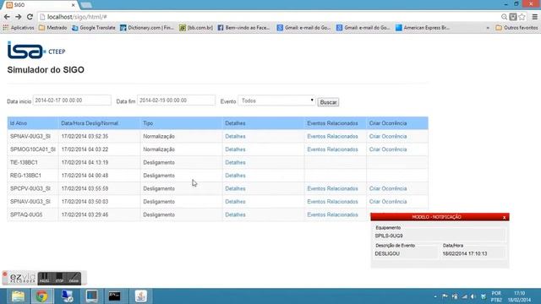The width and height of the screenshot is (541, 304).
Task: Click the Data inicio date field
Action: point(72,100)
